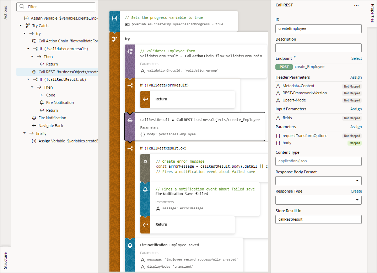Click the POST method badge
377x273 pixels.
(x=284, y=67)
